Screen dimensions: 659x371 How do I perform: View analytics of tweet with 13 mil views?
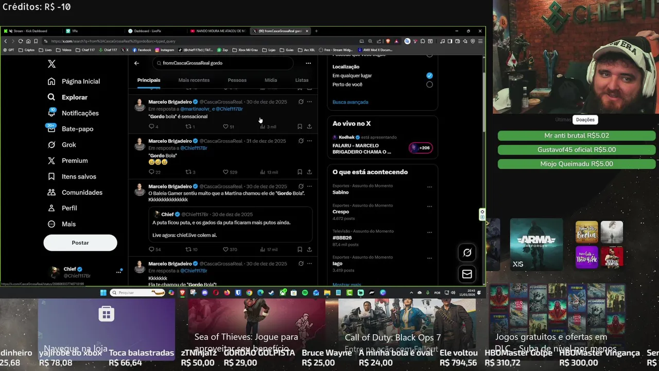(269, 172)
